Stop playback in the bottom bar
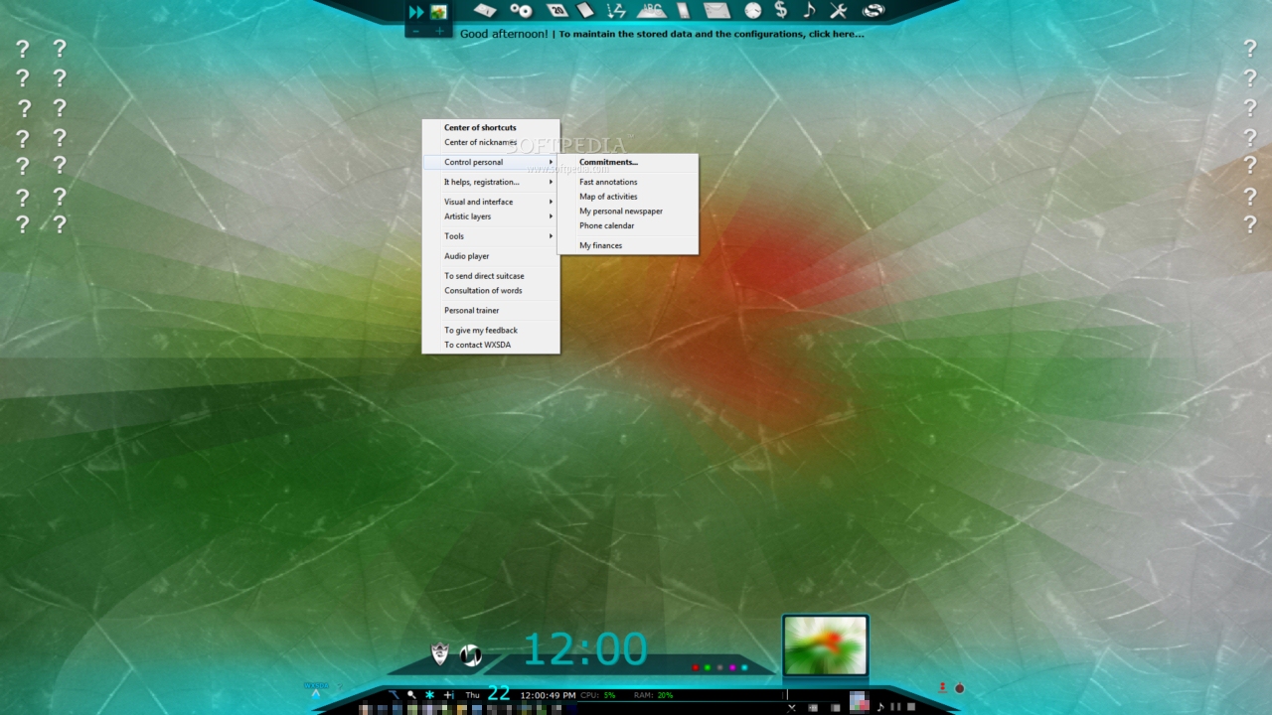 911,707
